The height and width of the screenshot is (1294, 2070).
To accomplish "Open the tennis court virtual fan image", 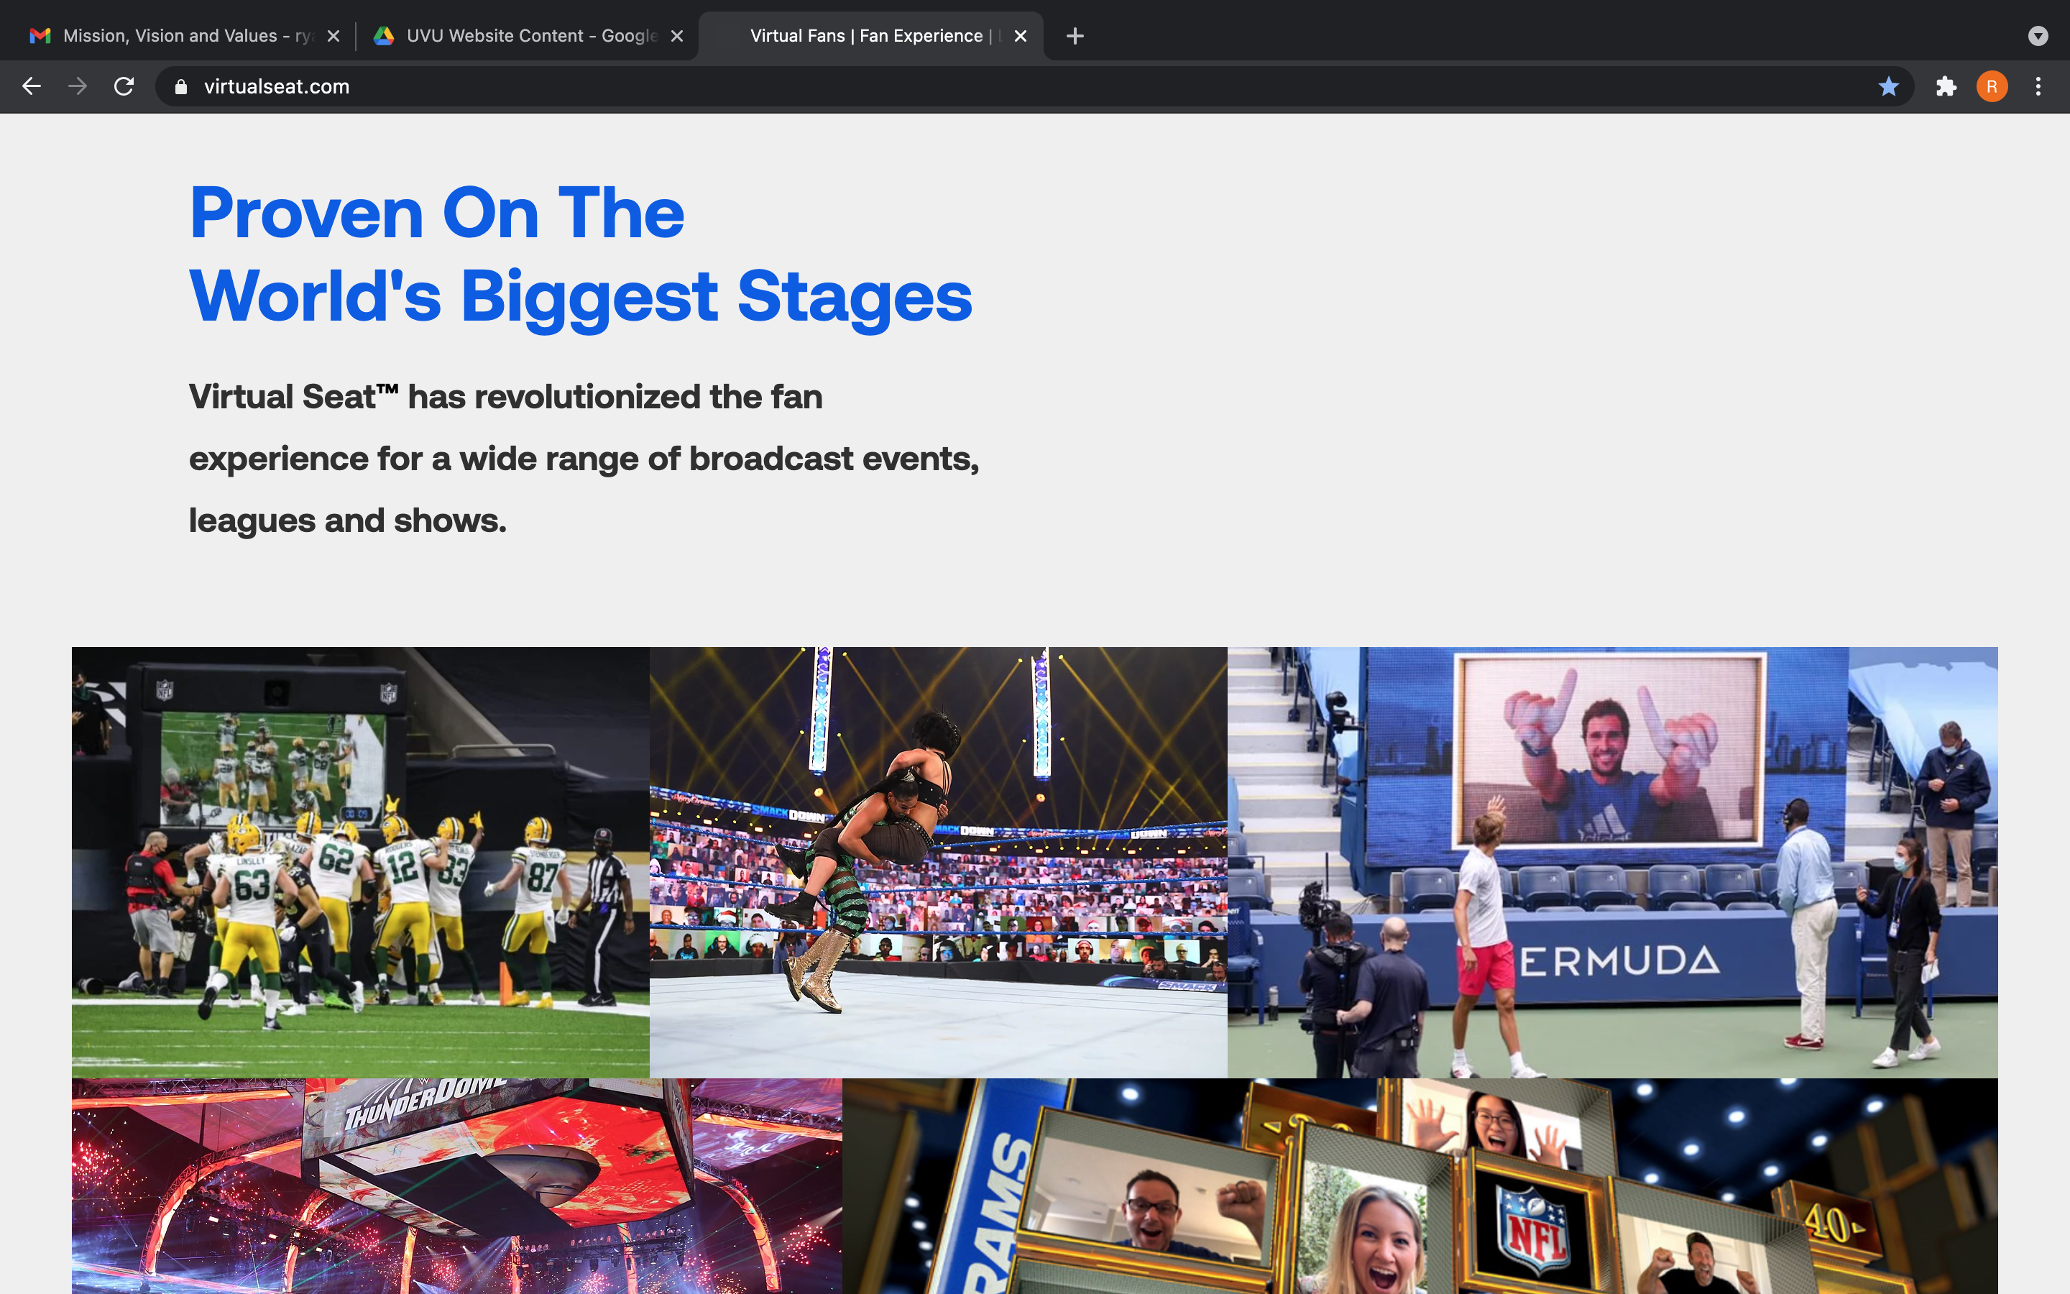I will click(x=1612, y=862).
